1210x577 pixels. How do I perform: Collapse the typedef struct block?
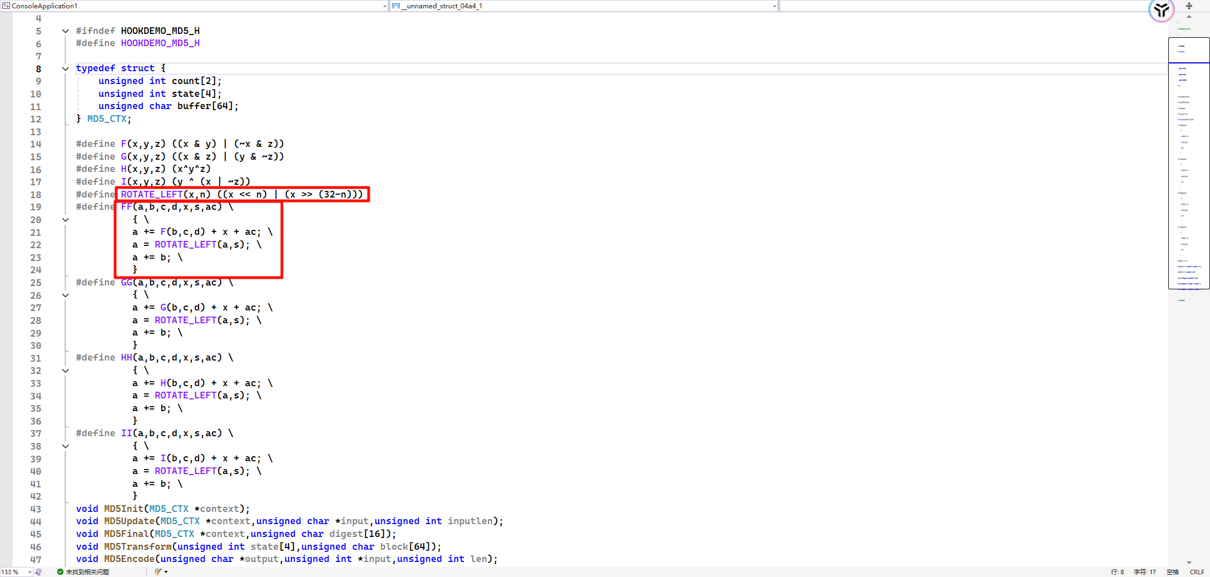point(65,68)
